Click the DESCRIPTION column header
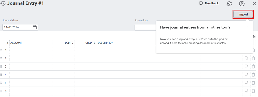258x97 pixels. click(106, 43)
